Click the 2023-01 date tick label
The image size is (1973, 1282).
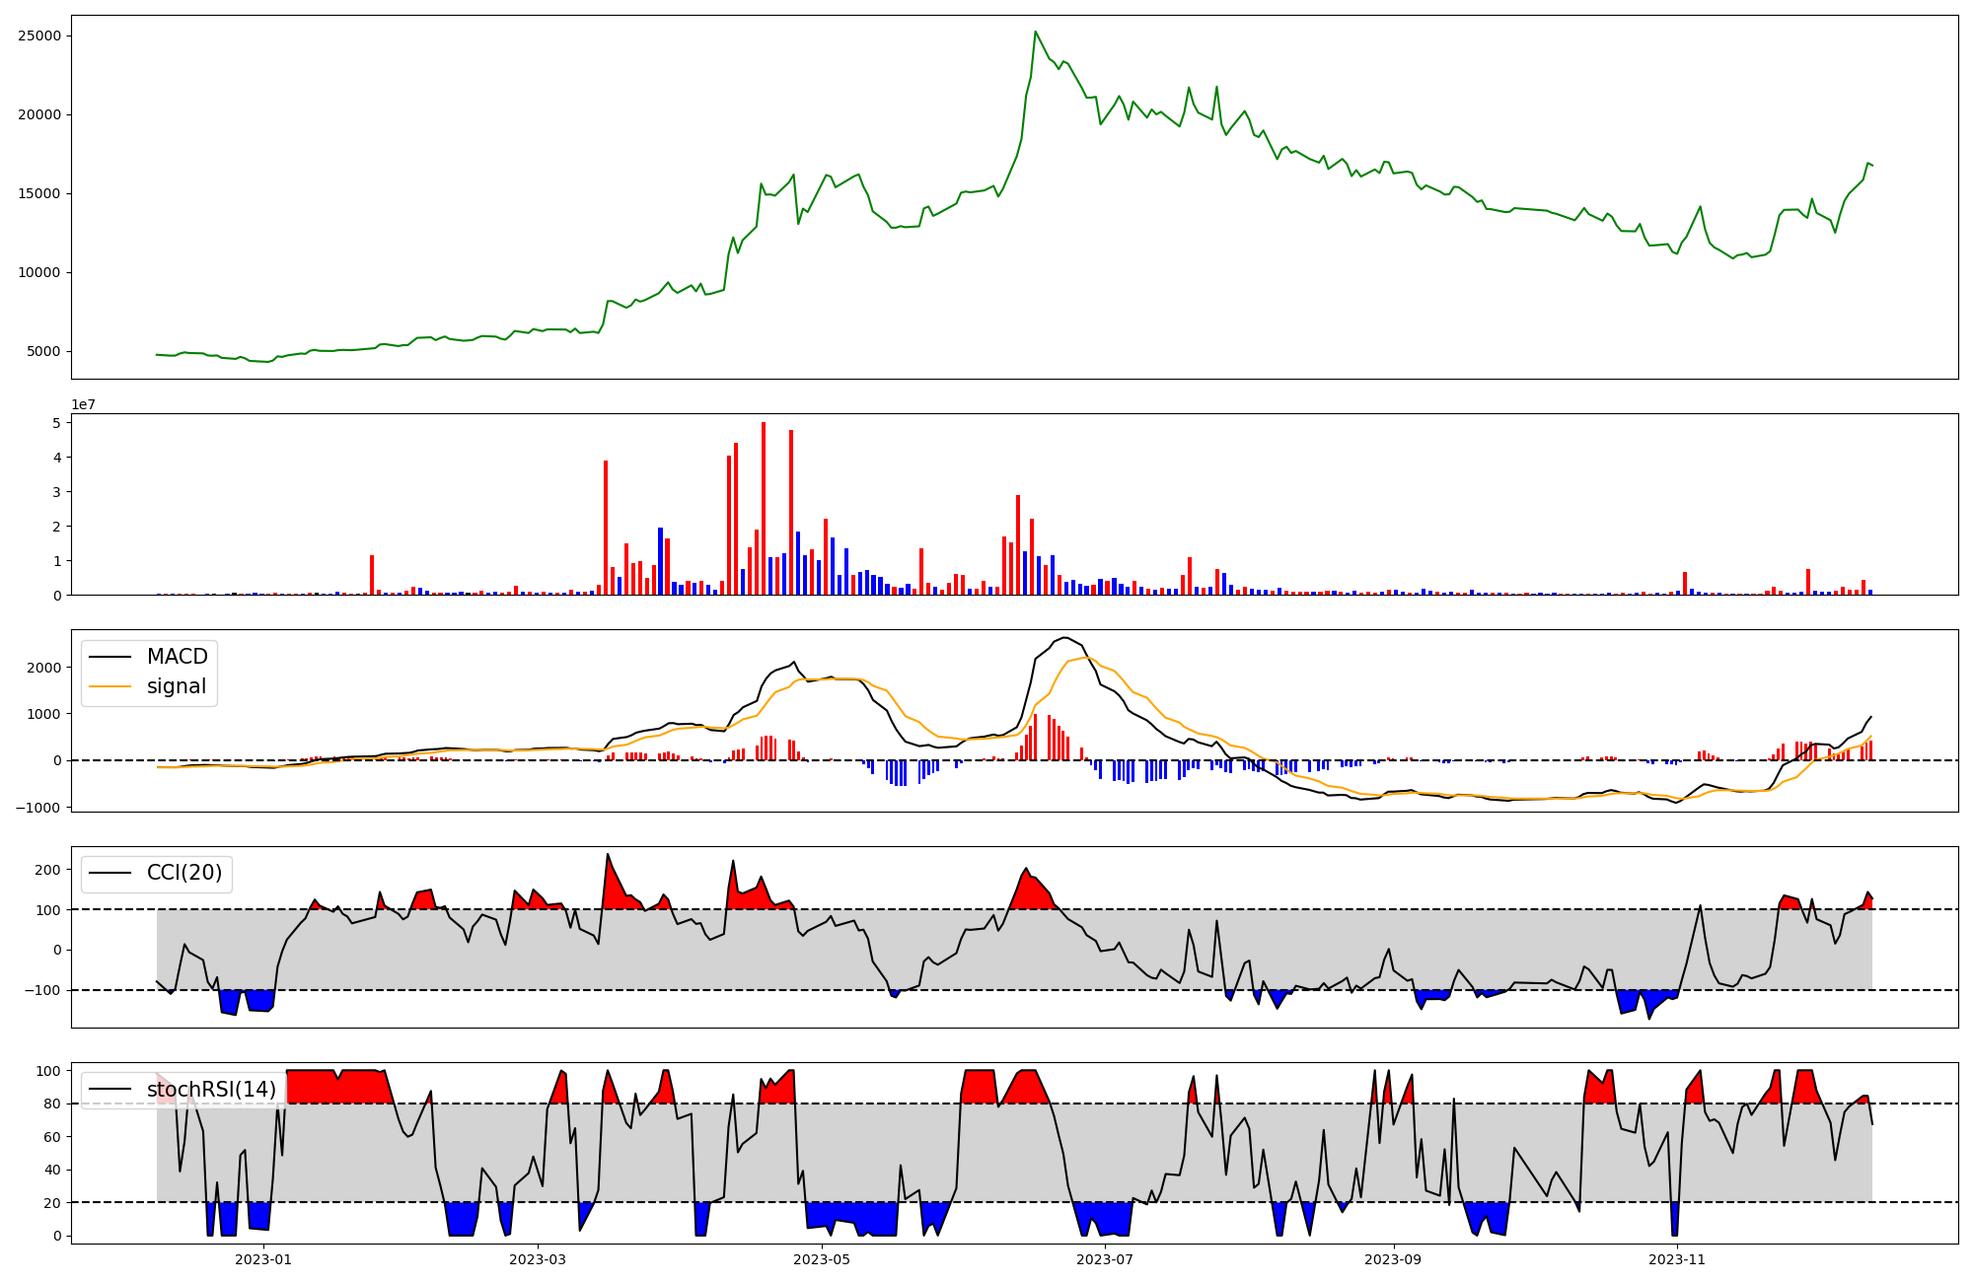tap(263, 1259)
